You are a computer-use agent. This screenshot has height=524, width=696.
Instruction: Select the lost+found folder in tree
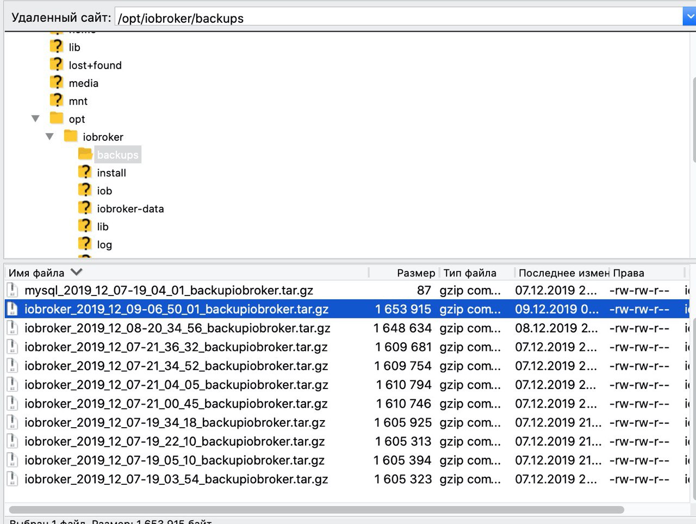95,65
